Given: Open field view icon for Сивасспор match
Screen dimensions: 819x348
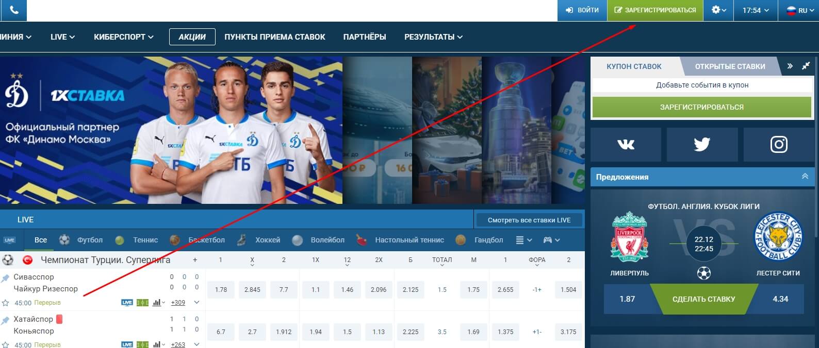Looking at the screenshot, I should click(x=142, y=303).
